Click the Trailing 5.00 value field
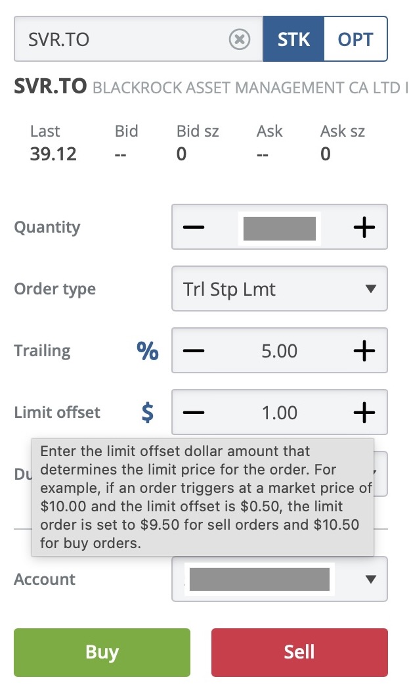 (x=280, y=351)
